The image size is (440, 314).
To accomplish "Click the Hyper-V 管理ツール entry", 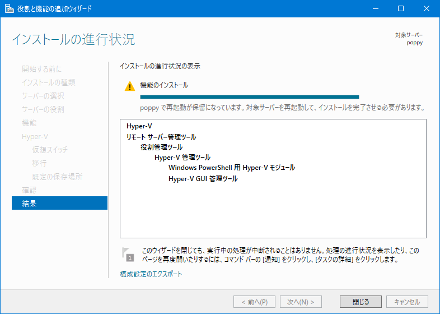I will [182, 158].
